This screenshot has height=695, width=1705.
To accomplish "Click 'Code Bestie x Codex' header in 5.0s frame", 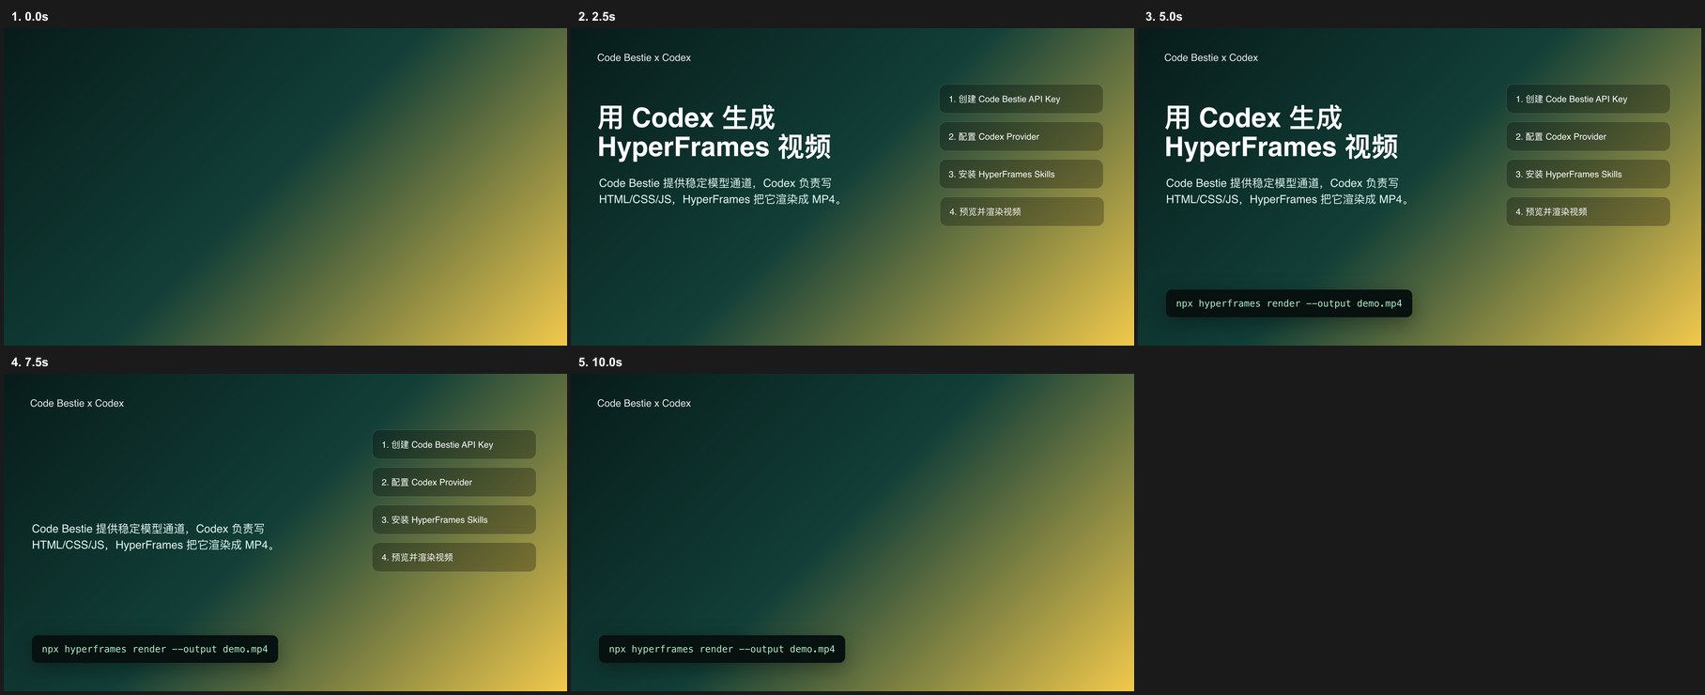I will (x=1211, y=58).
